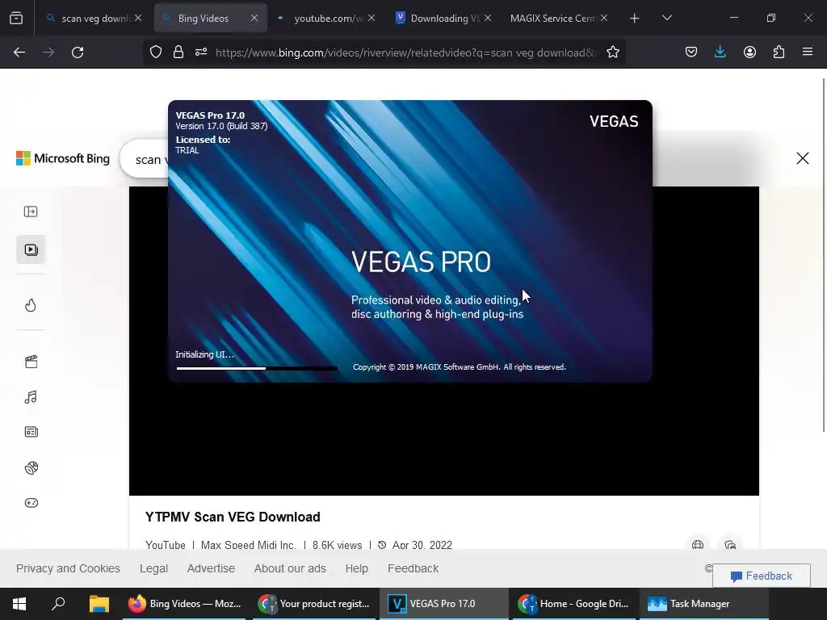Open site permissions icon in address bar
This screenshot has height=620, width=827.
tap(201, 52)
